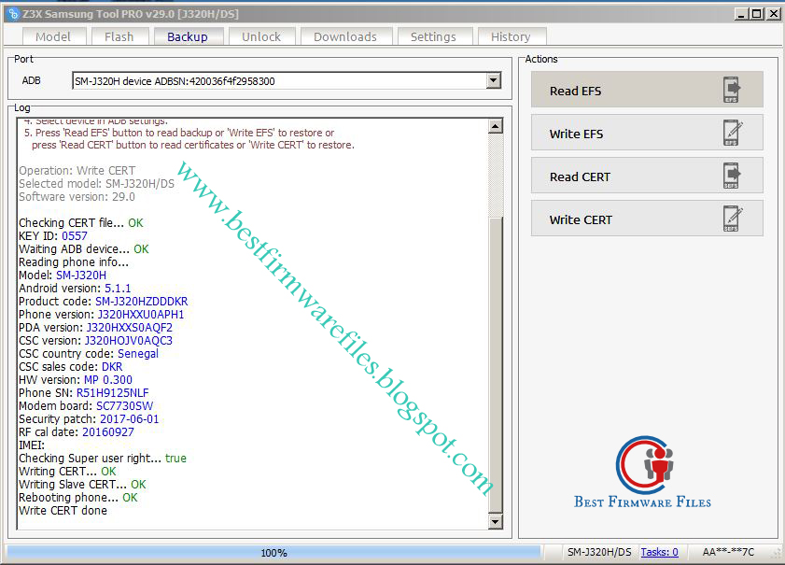Click the 'Writing CERT... OK' log line
The image size is (785, 565).
[67, 472]
